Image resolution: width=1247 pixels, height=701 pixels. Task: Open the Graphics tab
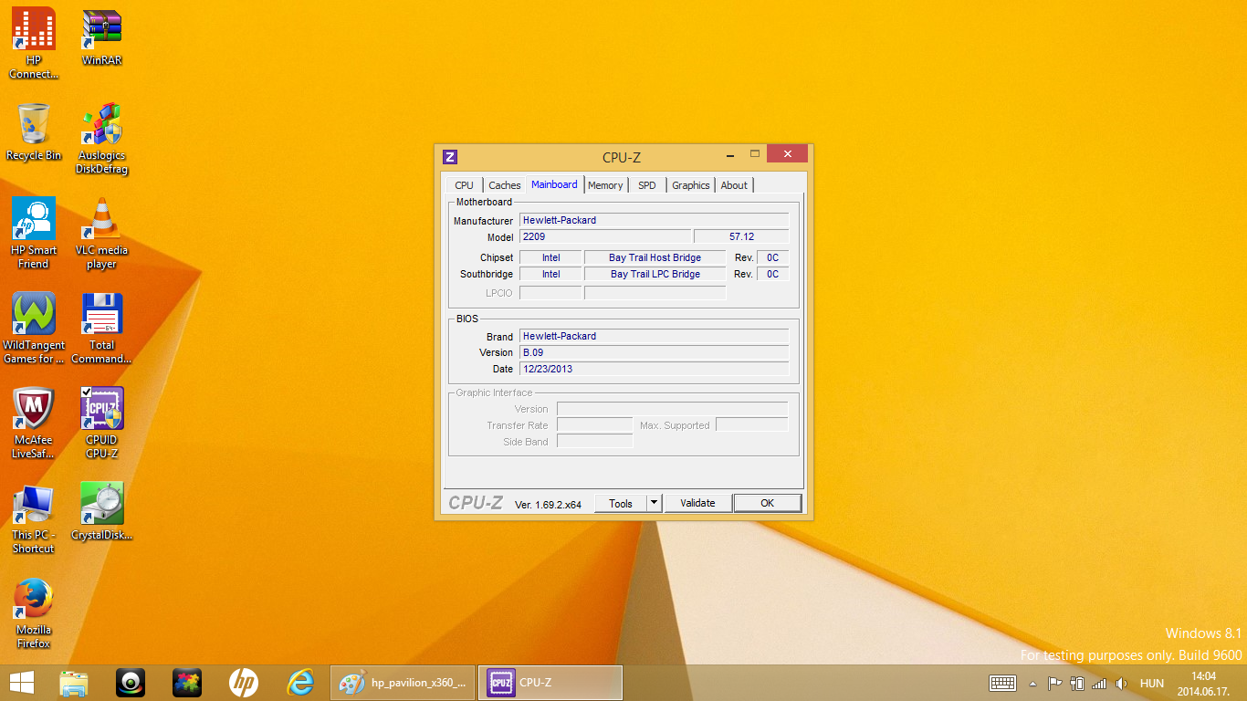(x=690, y=185)
